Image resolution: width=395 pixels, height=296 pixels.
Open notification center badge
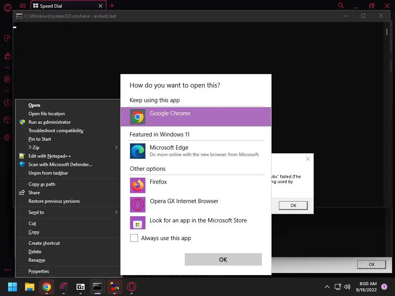pyautogui.click(x=384, y=287)
